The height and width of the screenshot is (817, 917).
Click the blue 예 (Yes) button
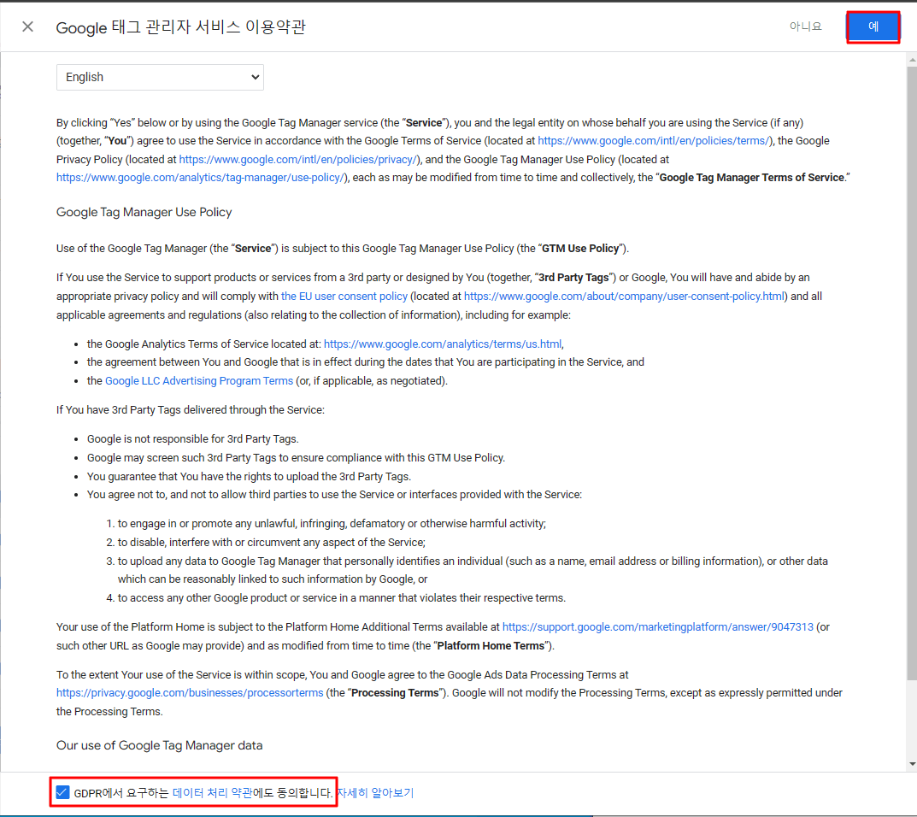pyautogui.click(x=873, y=26)
